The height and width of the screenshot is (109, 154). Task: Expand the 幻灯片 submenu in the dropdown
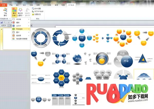[21, 26]
